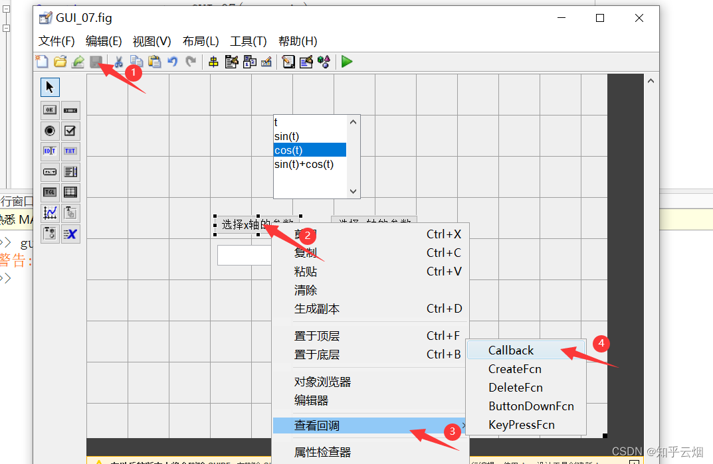Select the Radio Button tool

click(50, 131)
